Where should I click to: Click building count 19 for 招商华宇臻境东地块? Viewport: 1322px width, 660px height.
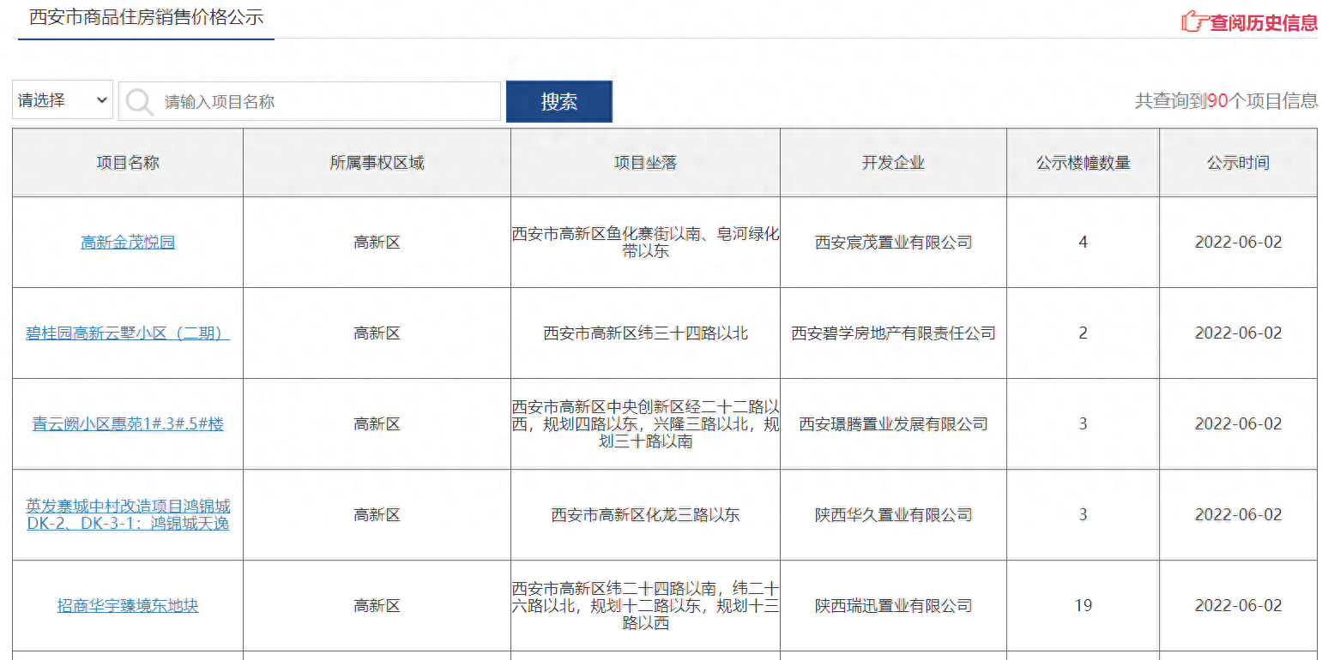pyautogui.click(x=1083, y=606)
